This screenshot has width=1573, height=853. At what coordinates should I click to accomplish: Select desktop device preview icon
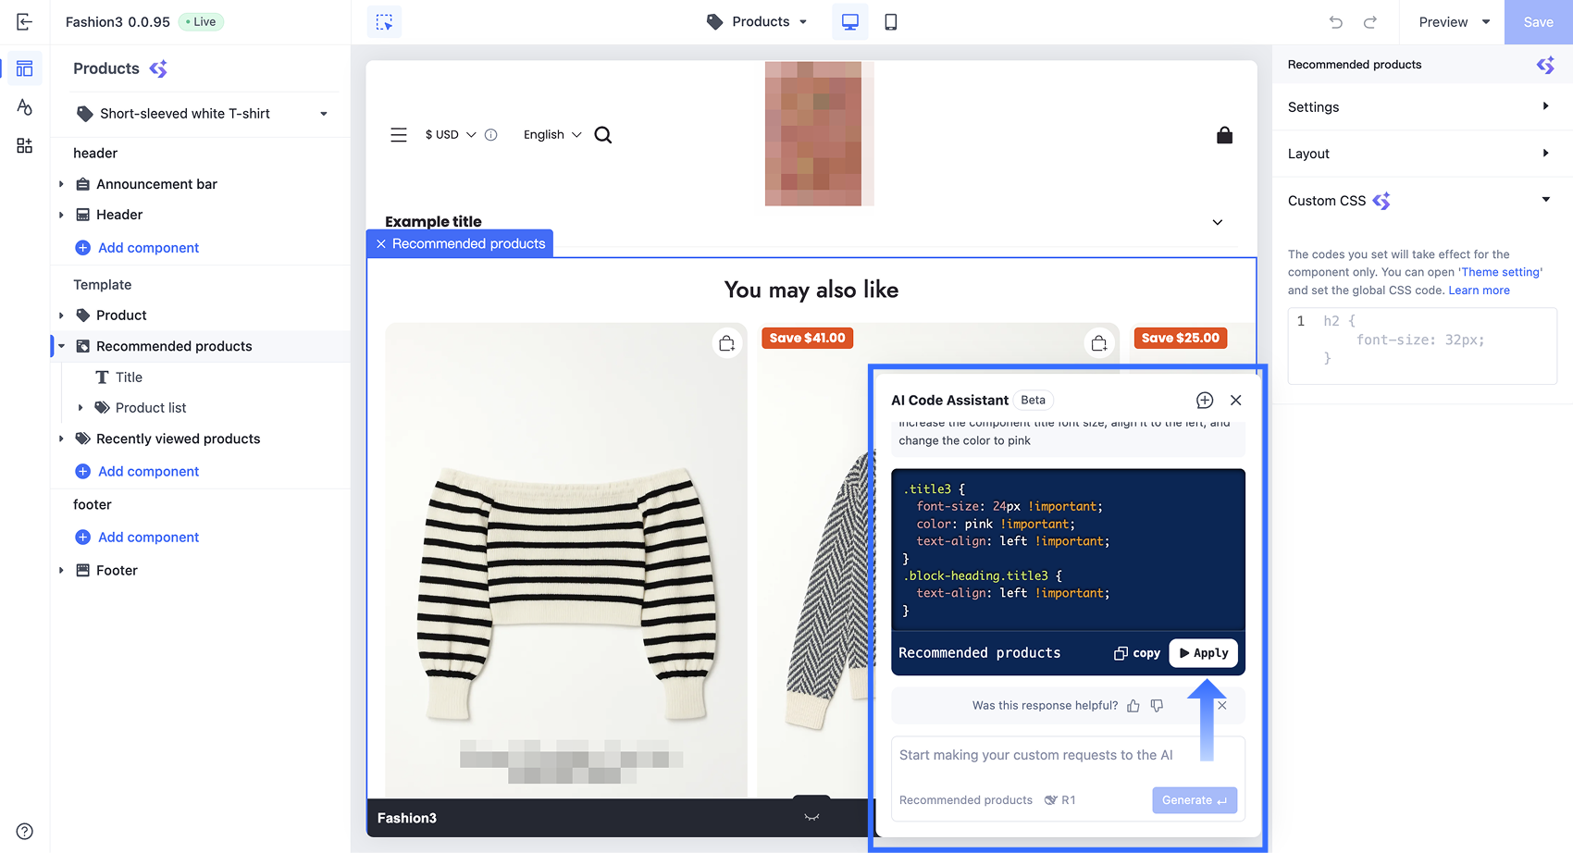pyautogui.click(x=849, y=22)
